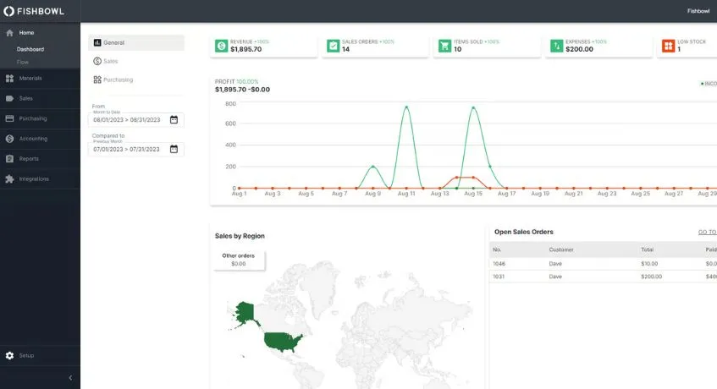Click the GO TO link in Open Sales Orders
The width and height of the screenshot is (717, 389).
(707, 233)
